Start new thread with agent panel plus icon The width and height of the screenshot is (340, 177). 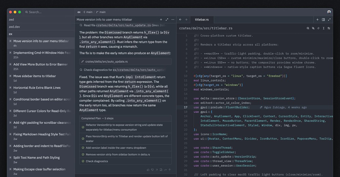tap(161, 20)
